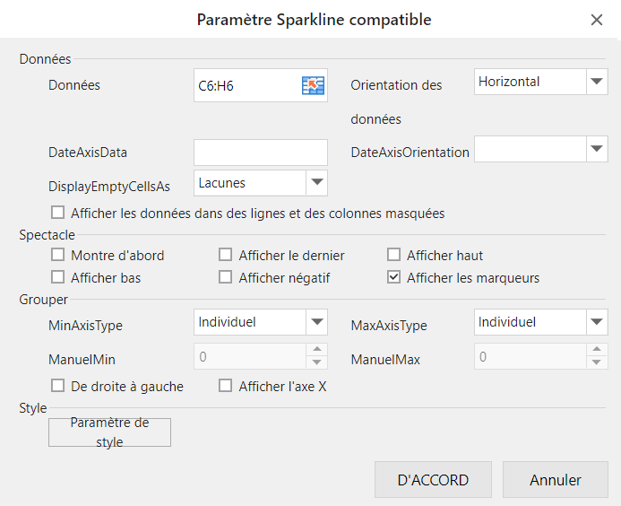Close the Paramètre Sparkline compatible dialog
Viewport: 621px width, 506px height.
click(597, 20)
